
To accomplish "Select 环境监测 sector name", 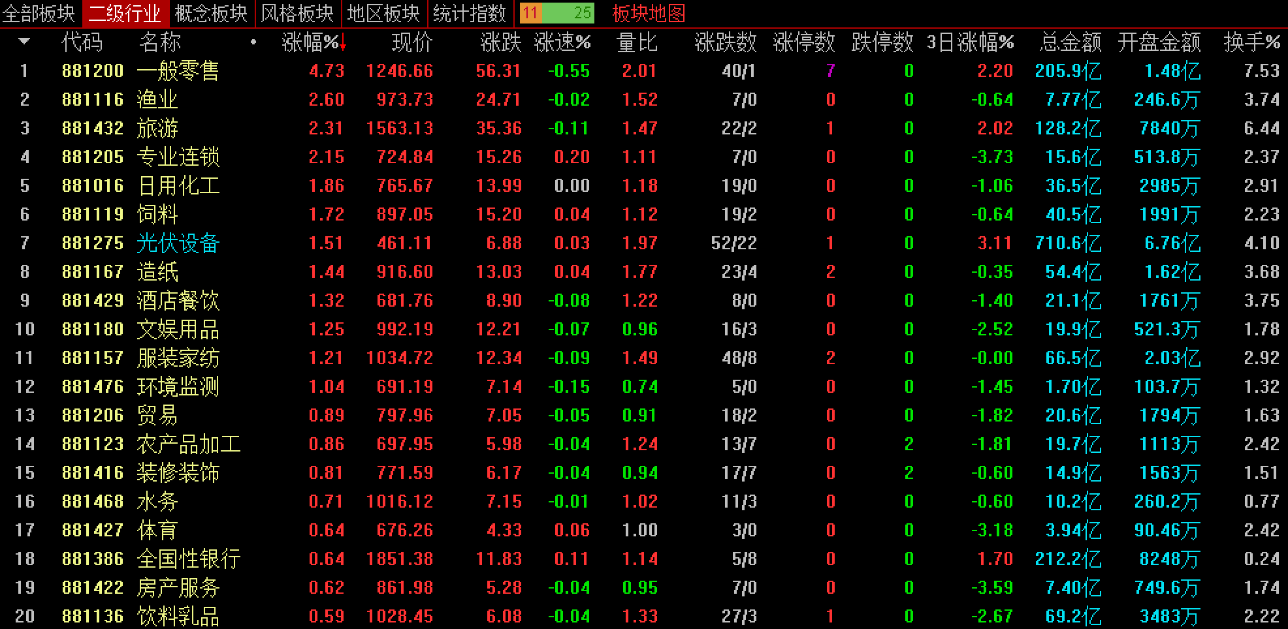I will (178, 386).
